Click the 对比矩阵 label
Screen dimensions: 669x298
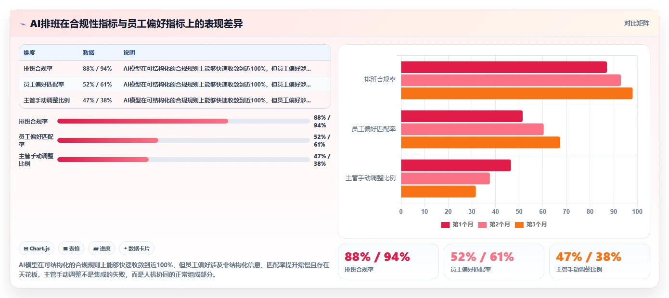tap(636, 23)
